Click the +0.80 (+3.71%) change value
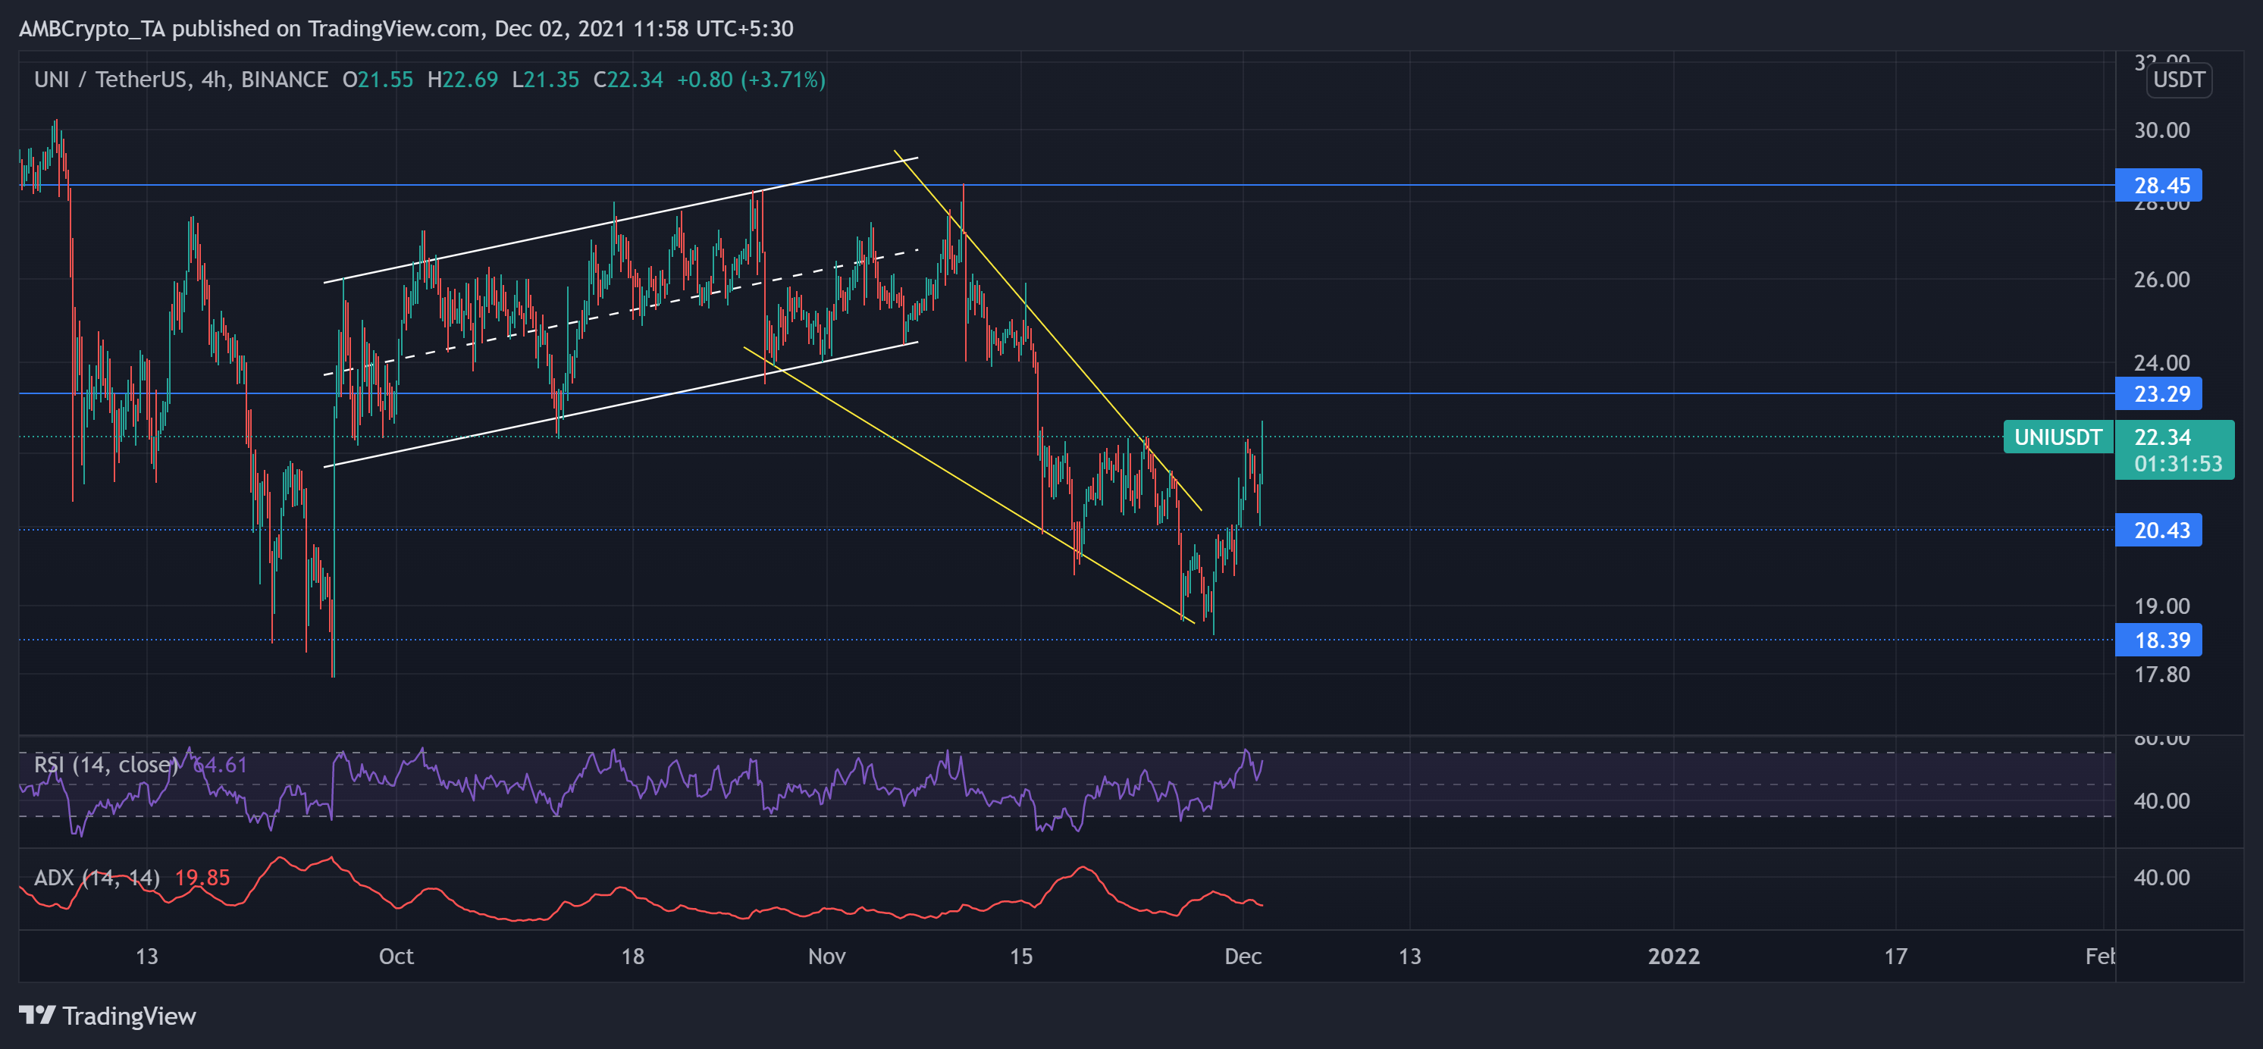Image resolution: width=2263 pixels, height=1049 pixels. point(751,80)
